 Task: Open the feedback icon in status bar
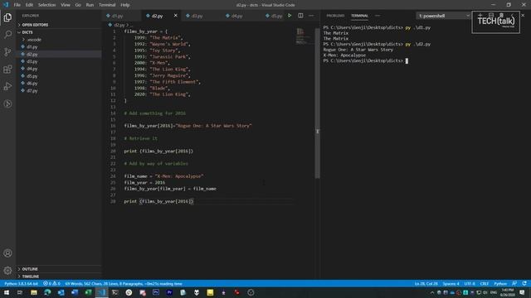[x=514, y=283]
